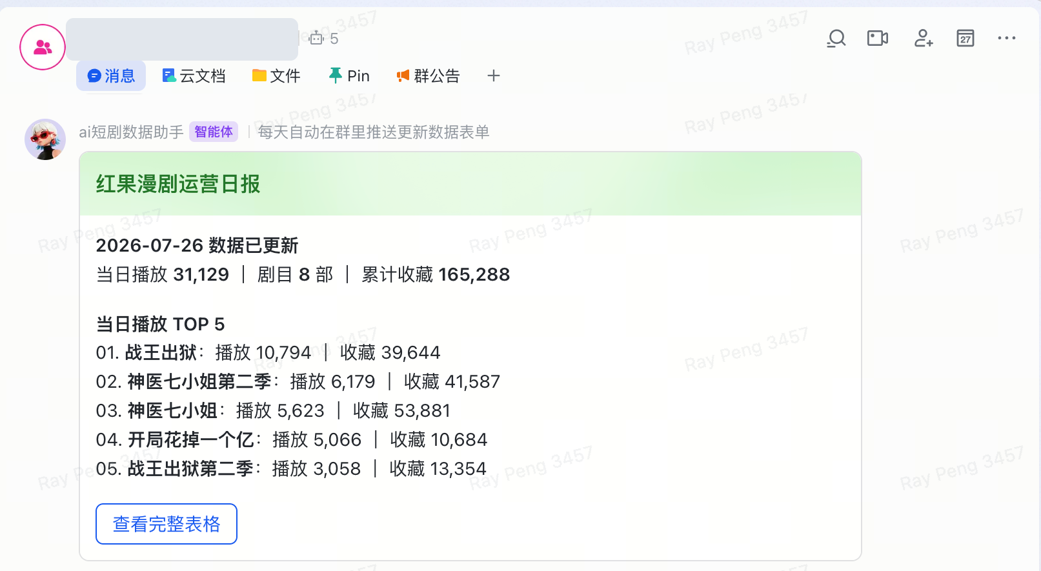
Task: Open the group avatar icon
Action: coord(43,47)
